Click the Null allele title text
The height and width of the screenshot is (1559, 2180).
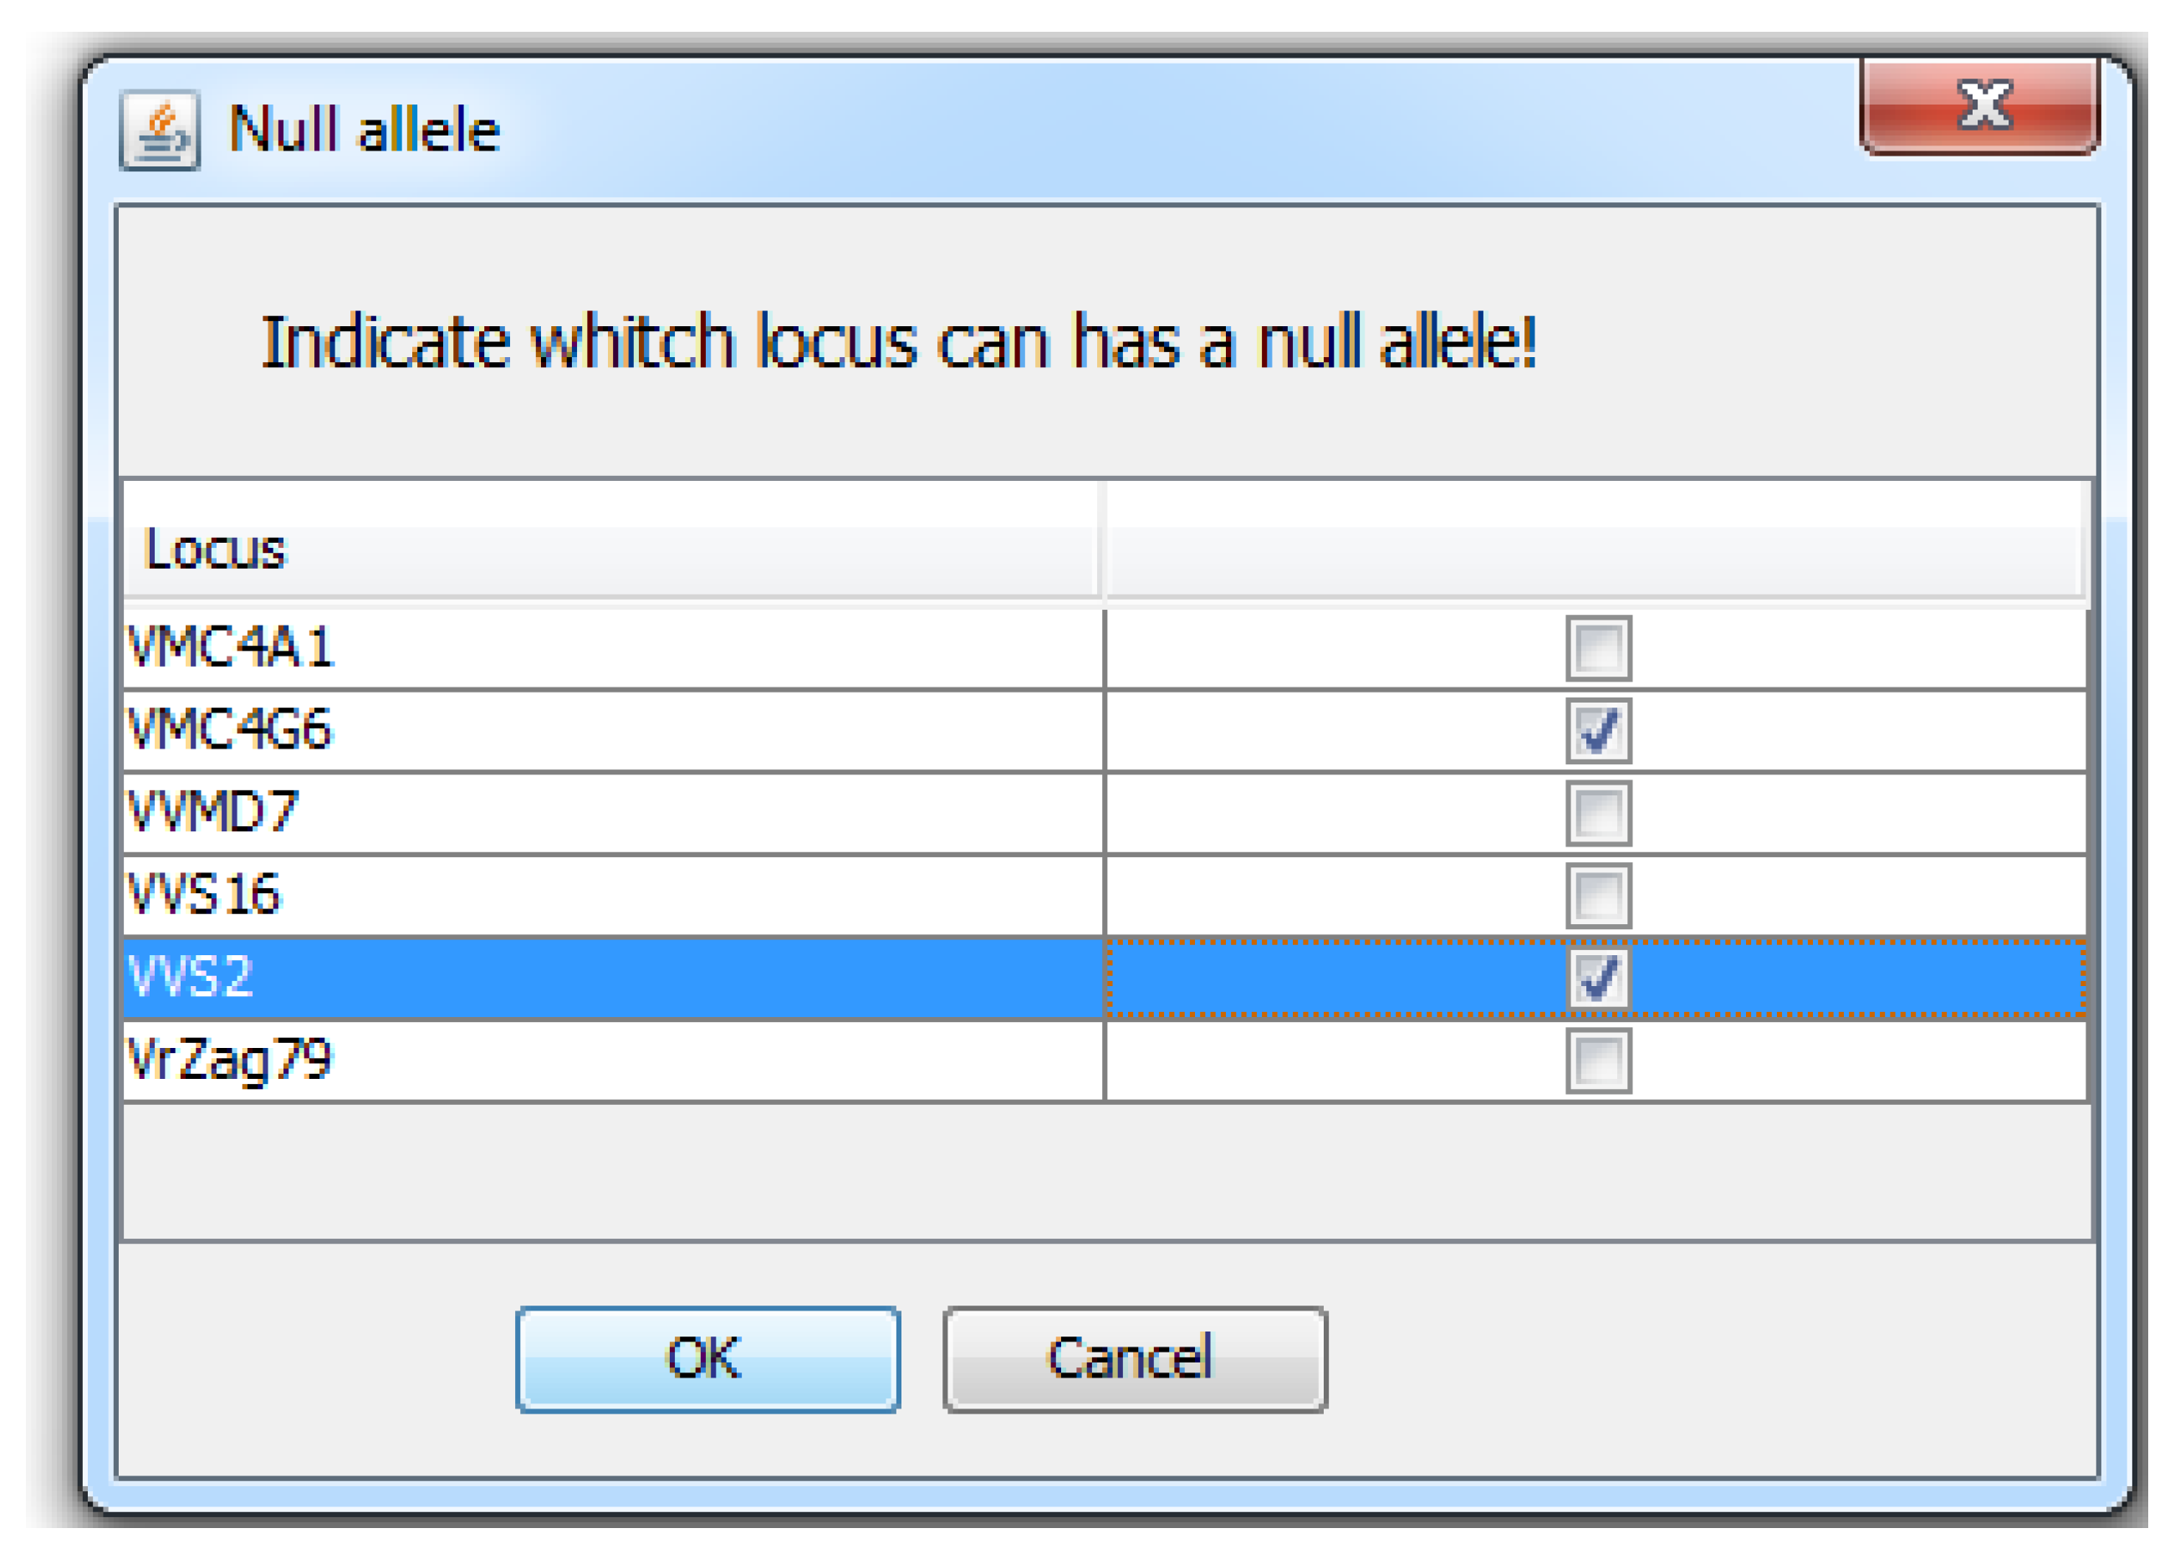coord(365,130)
